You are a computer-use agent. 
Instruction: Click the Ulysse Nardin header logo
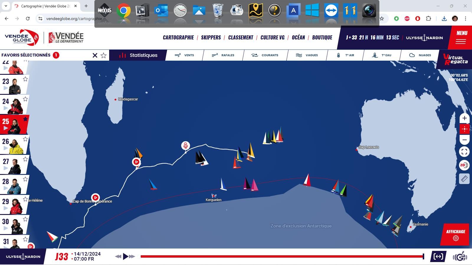424,38
